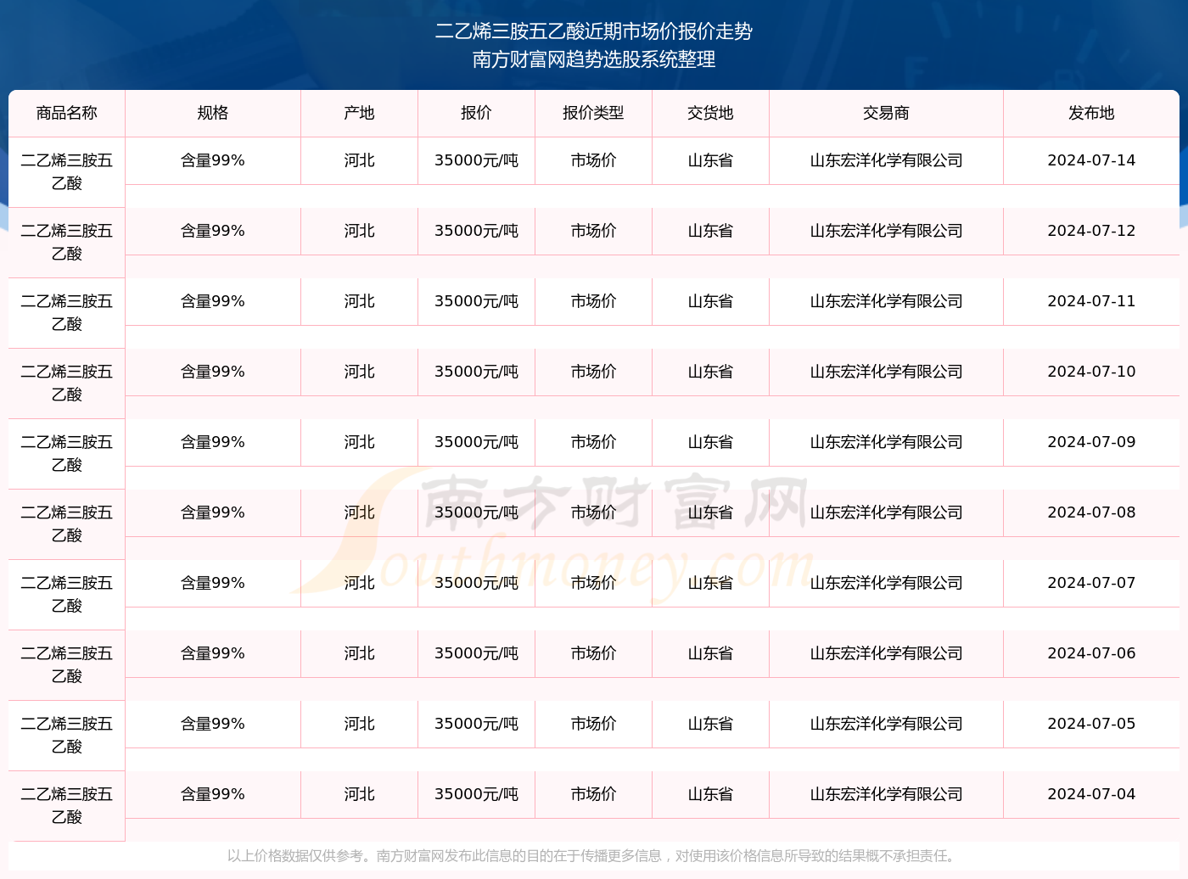Image resolution: width=1188 pixels, height=879 pixels.
Task: Select the date 2024-07-14 cell
Action: point(1092,160)
